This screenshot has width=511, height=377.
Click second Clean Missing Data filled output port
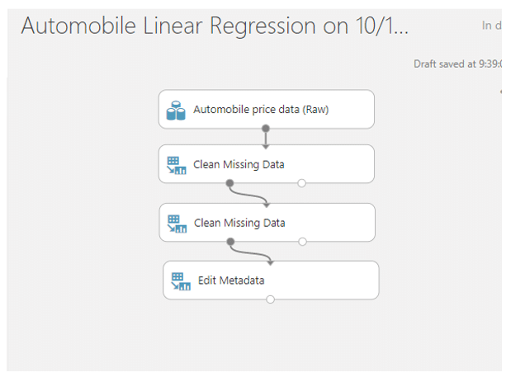tap(230, 242)
